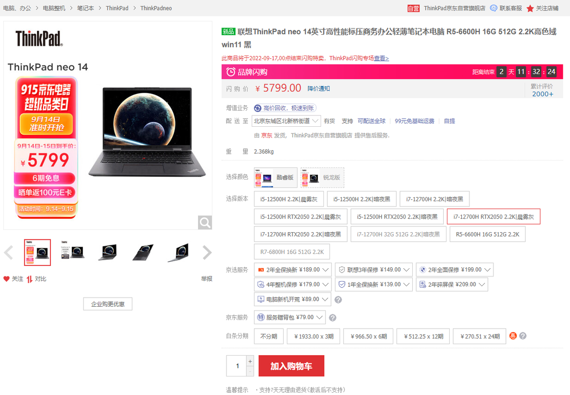Open 电脑整机 breadcrumb category

[x=54, y=9]
